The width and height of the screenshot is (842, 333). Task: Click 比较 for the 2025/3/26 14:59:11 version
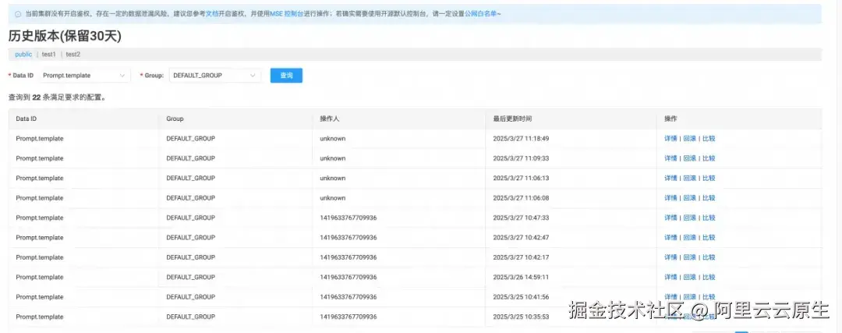(x=709, y=277)
